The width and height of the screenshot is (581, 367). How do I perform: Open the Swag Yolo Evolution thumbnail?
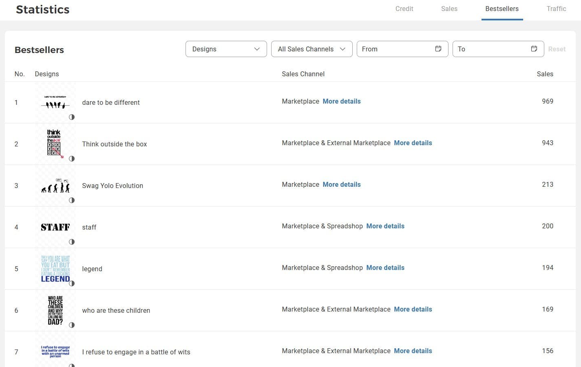point(55,186)
